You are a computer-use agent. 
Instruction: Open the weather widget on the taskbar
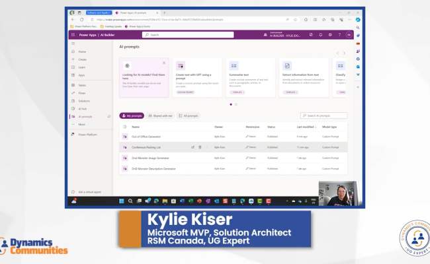[74, 201]
